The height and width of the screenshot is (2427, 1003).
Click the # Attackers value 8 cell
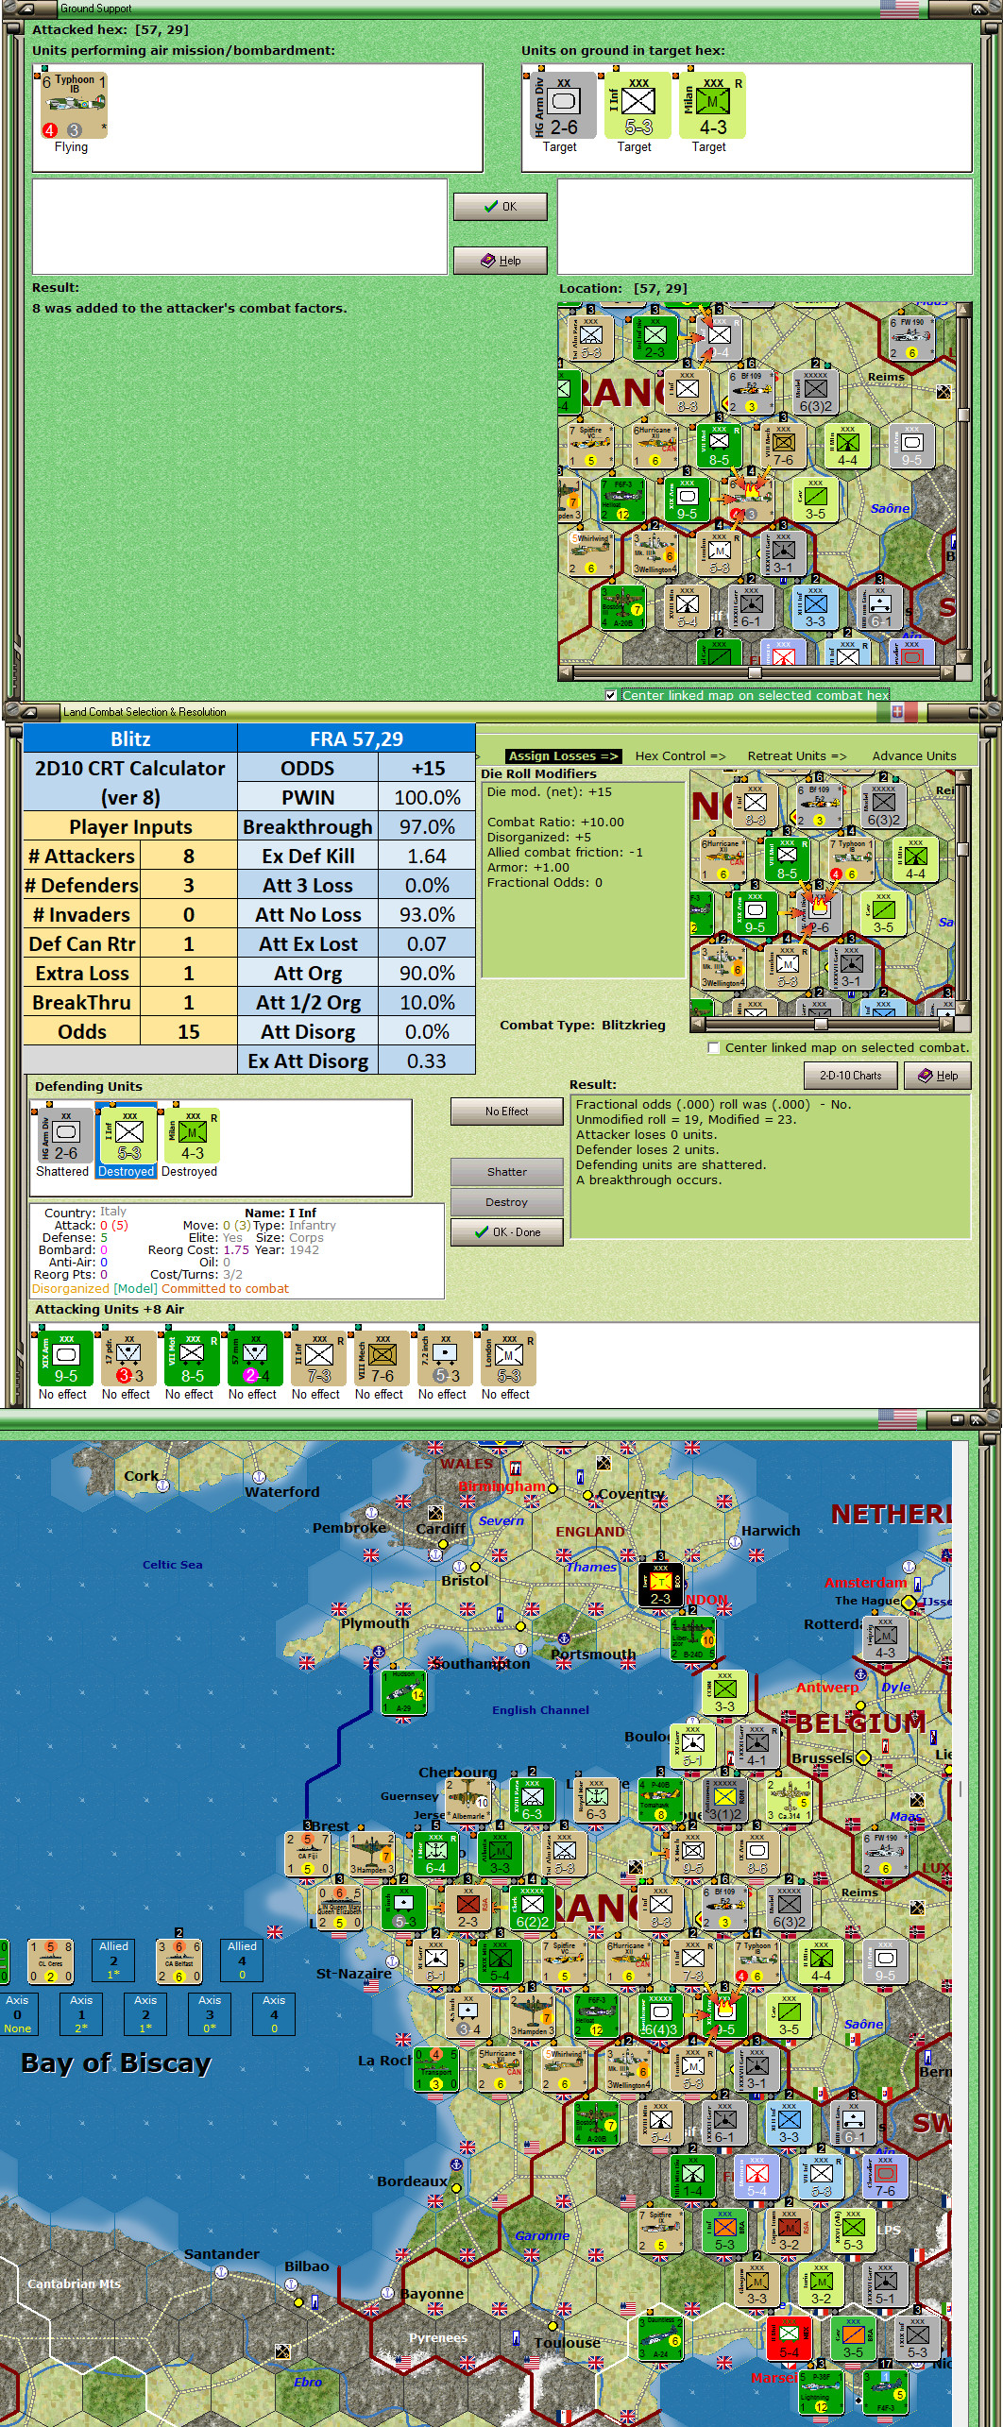point(189,857)
